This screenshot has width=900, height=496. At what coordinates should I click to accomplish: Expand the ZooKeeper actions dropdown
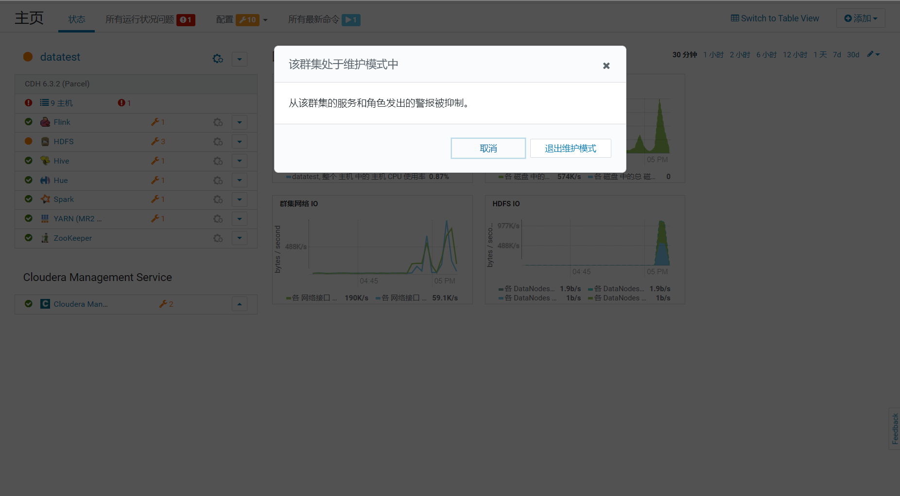[x=240, y=238]
